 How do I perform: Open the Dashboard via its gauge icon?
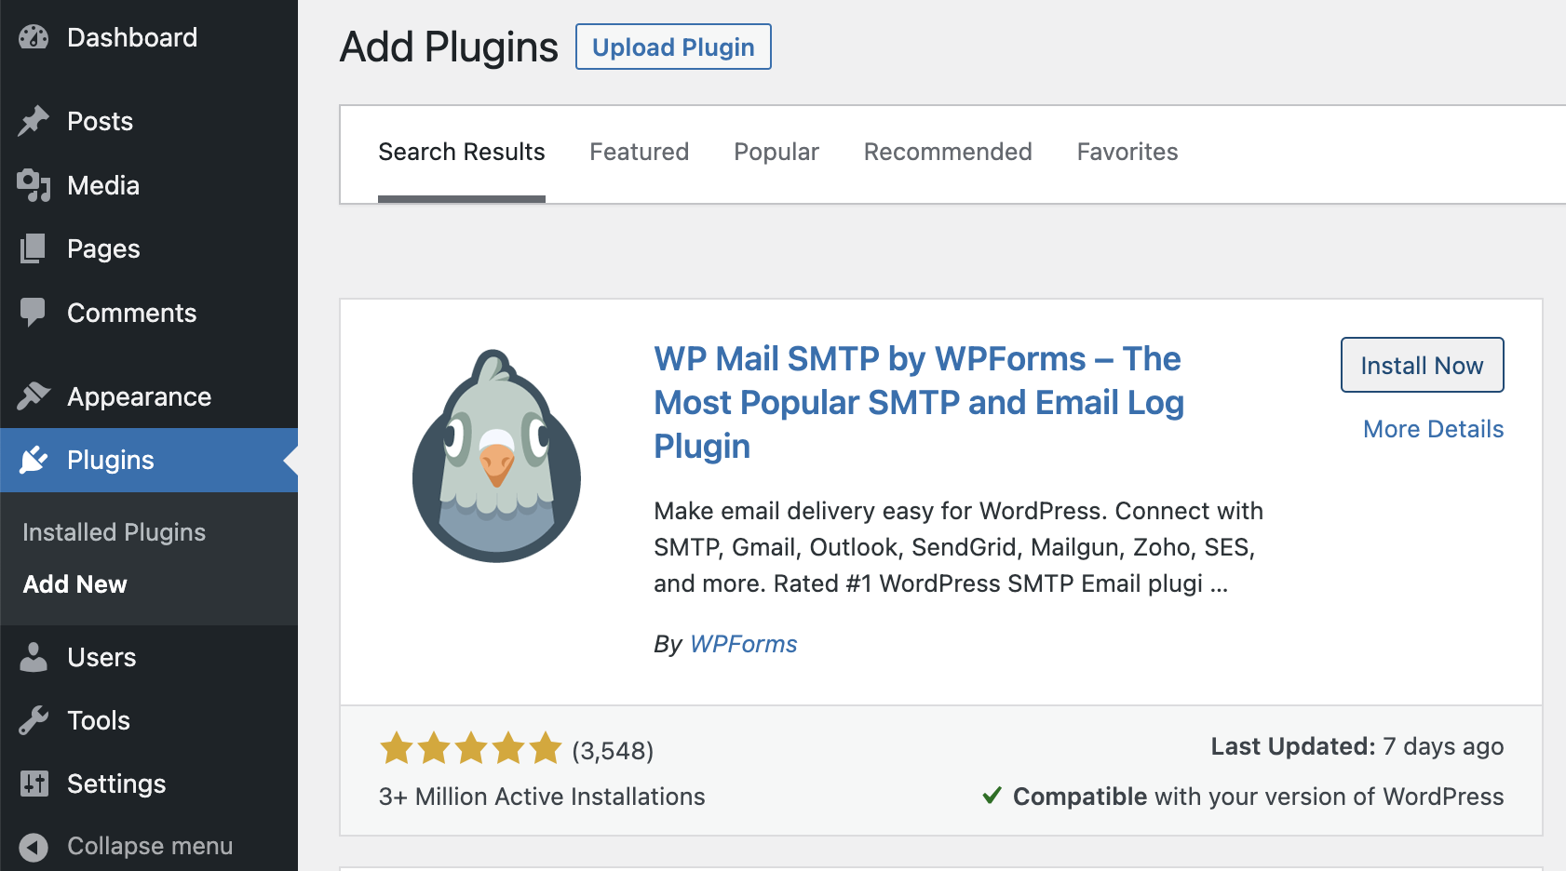[x=33, y=37]
